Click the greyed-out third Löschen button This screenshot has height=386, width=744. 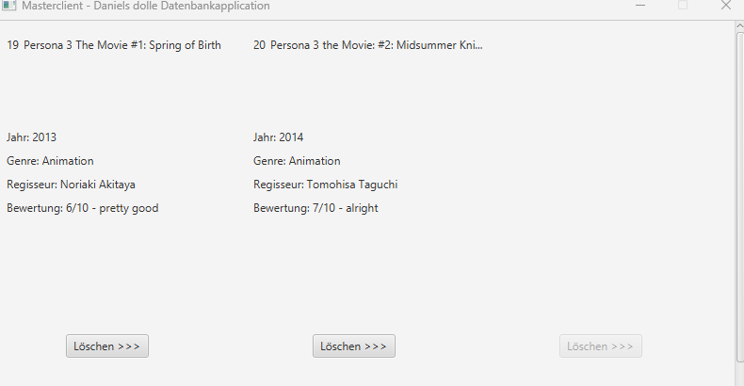[601, 346]
